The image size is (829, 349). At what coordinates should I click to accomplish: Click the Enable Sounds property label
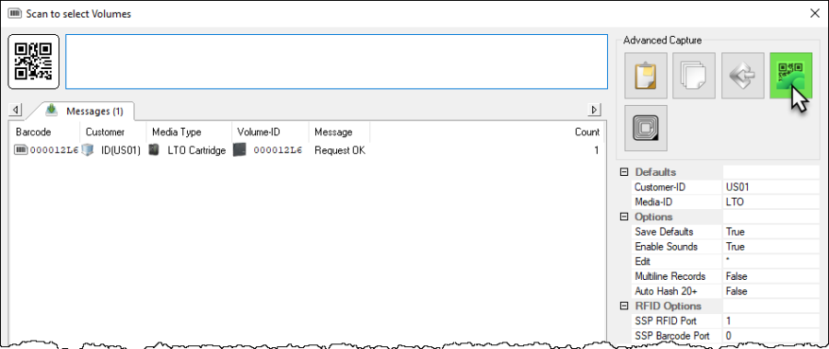pyautogui.click(x=666, y=247)
